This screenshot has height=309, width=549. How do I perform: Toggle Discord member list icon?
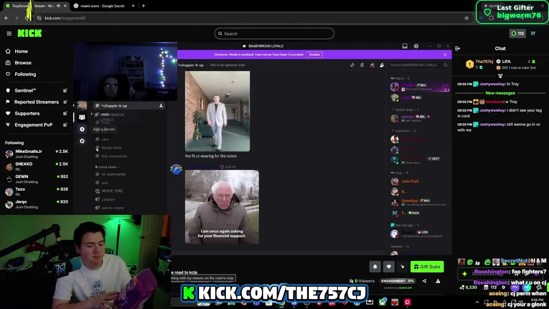point(382,65)
